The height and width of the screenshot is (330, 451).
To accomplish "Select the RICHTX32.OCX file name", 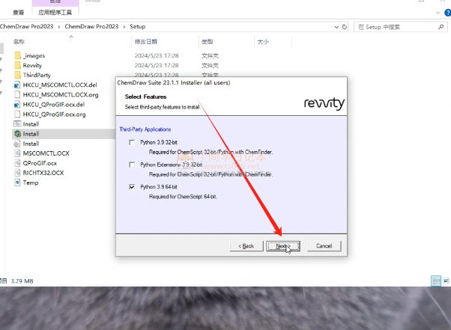I will tap(43, 173).
